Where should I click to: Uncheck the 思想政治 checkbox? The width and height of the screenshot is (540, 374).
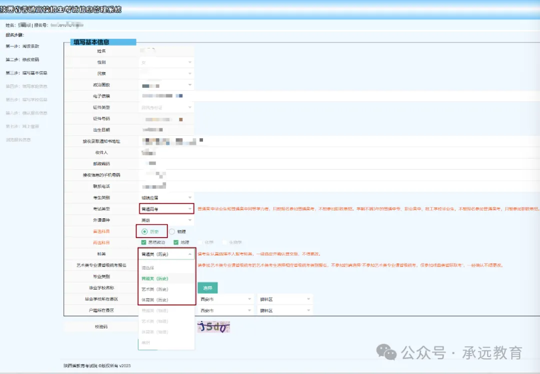coord(144,243)
